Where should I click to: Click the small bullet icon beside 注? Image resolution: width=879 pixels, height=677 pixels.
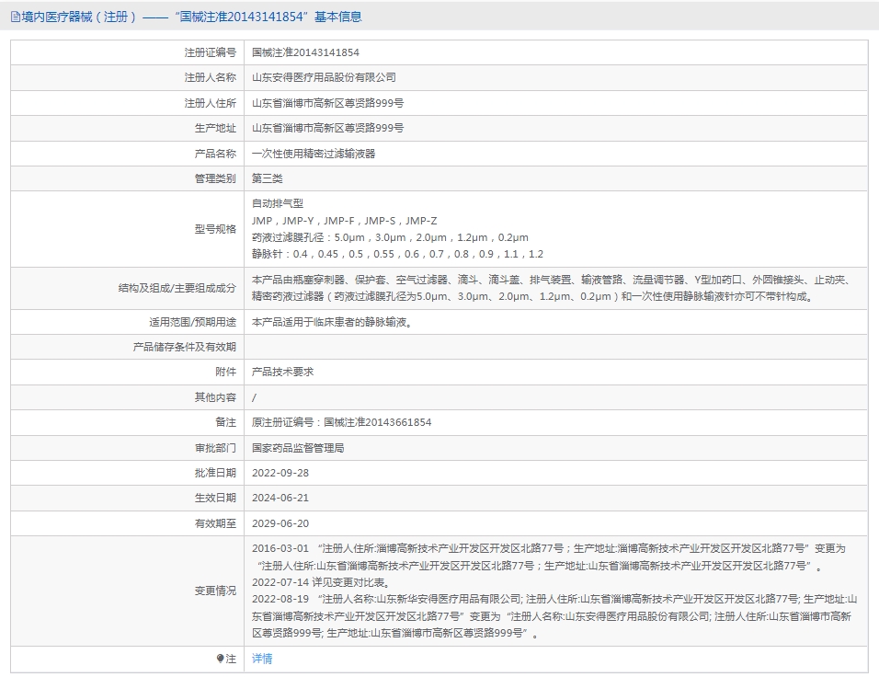[x=221, y=659]
